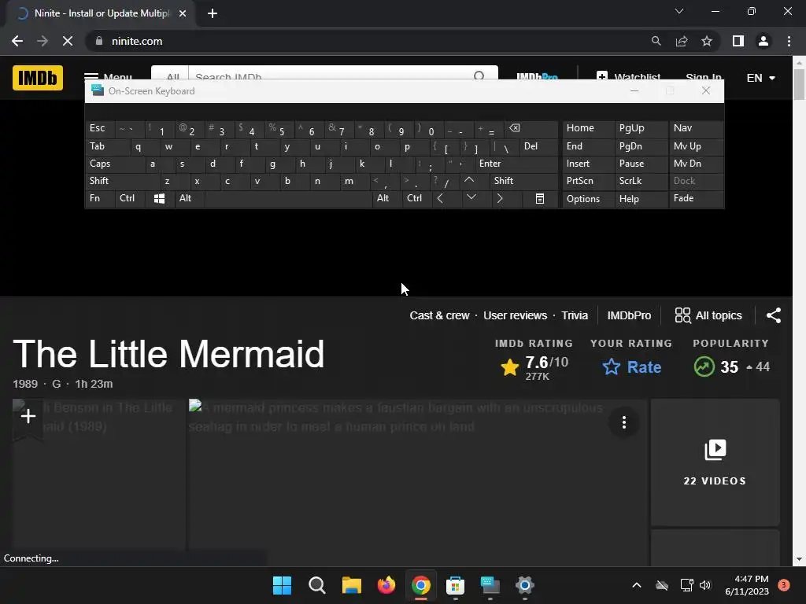Open the All topics menu
This screenshot has height=604, width=806.
point(708,315)
